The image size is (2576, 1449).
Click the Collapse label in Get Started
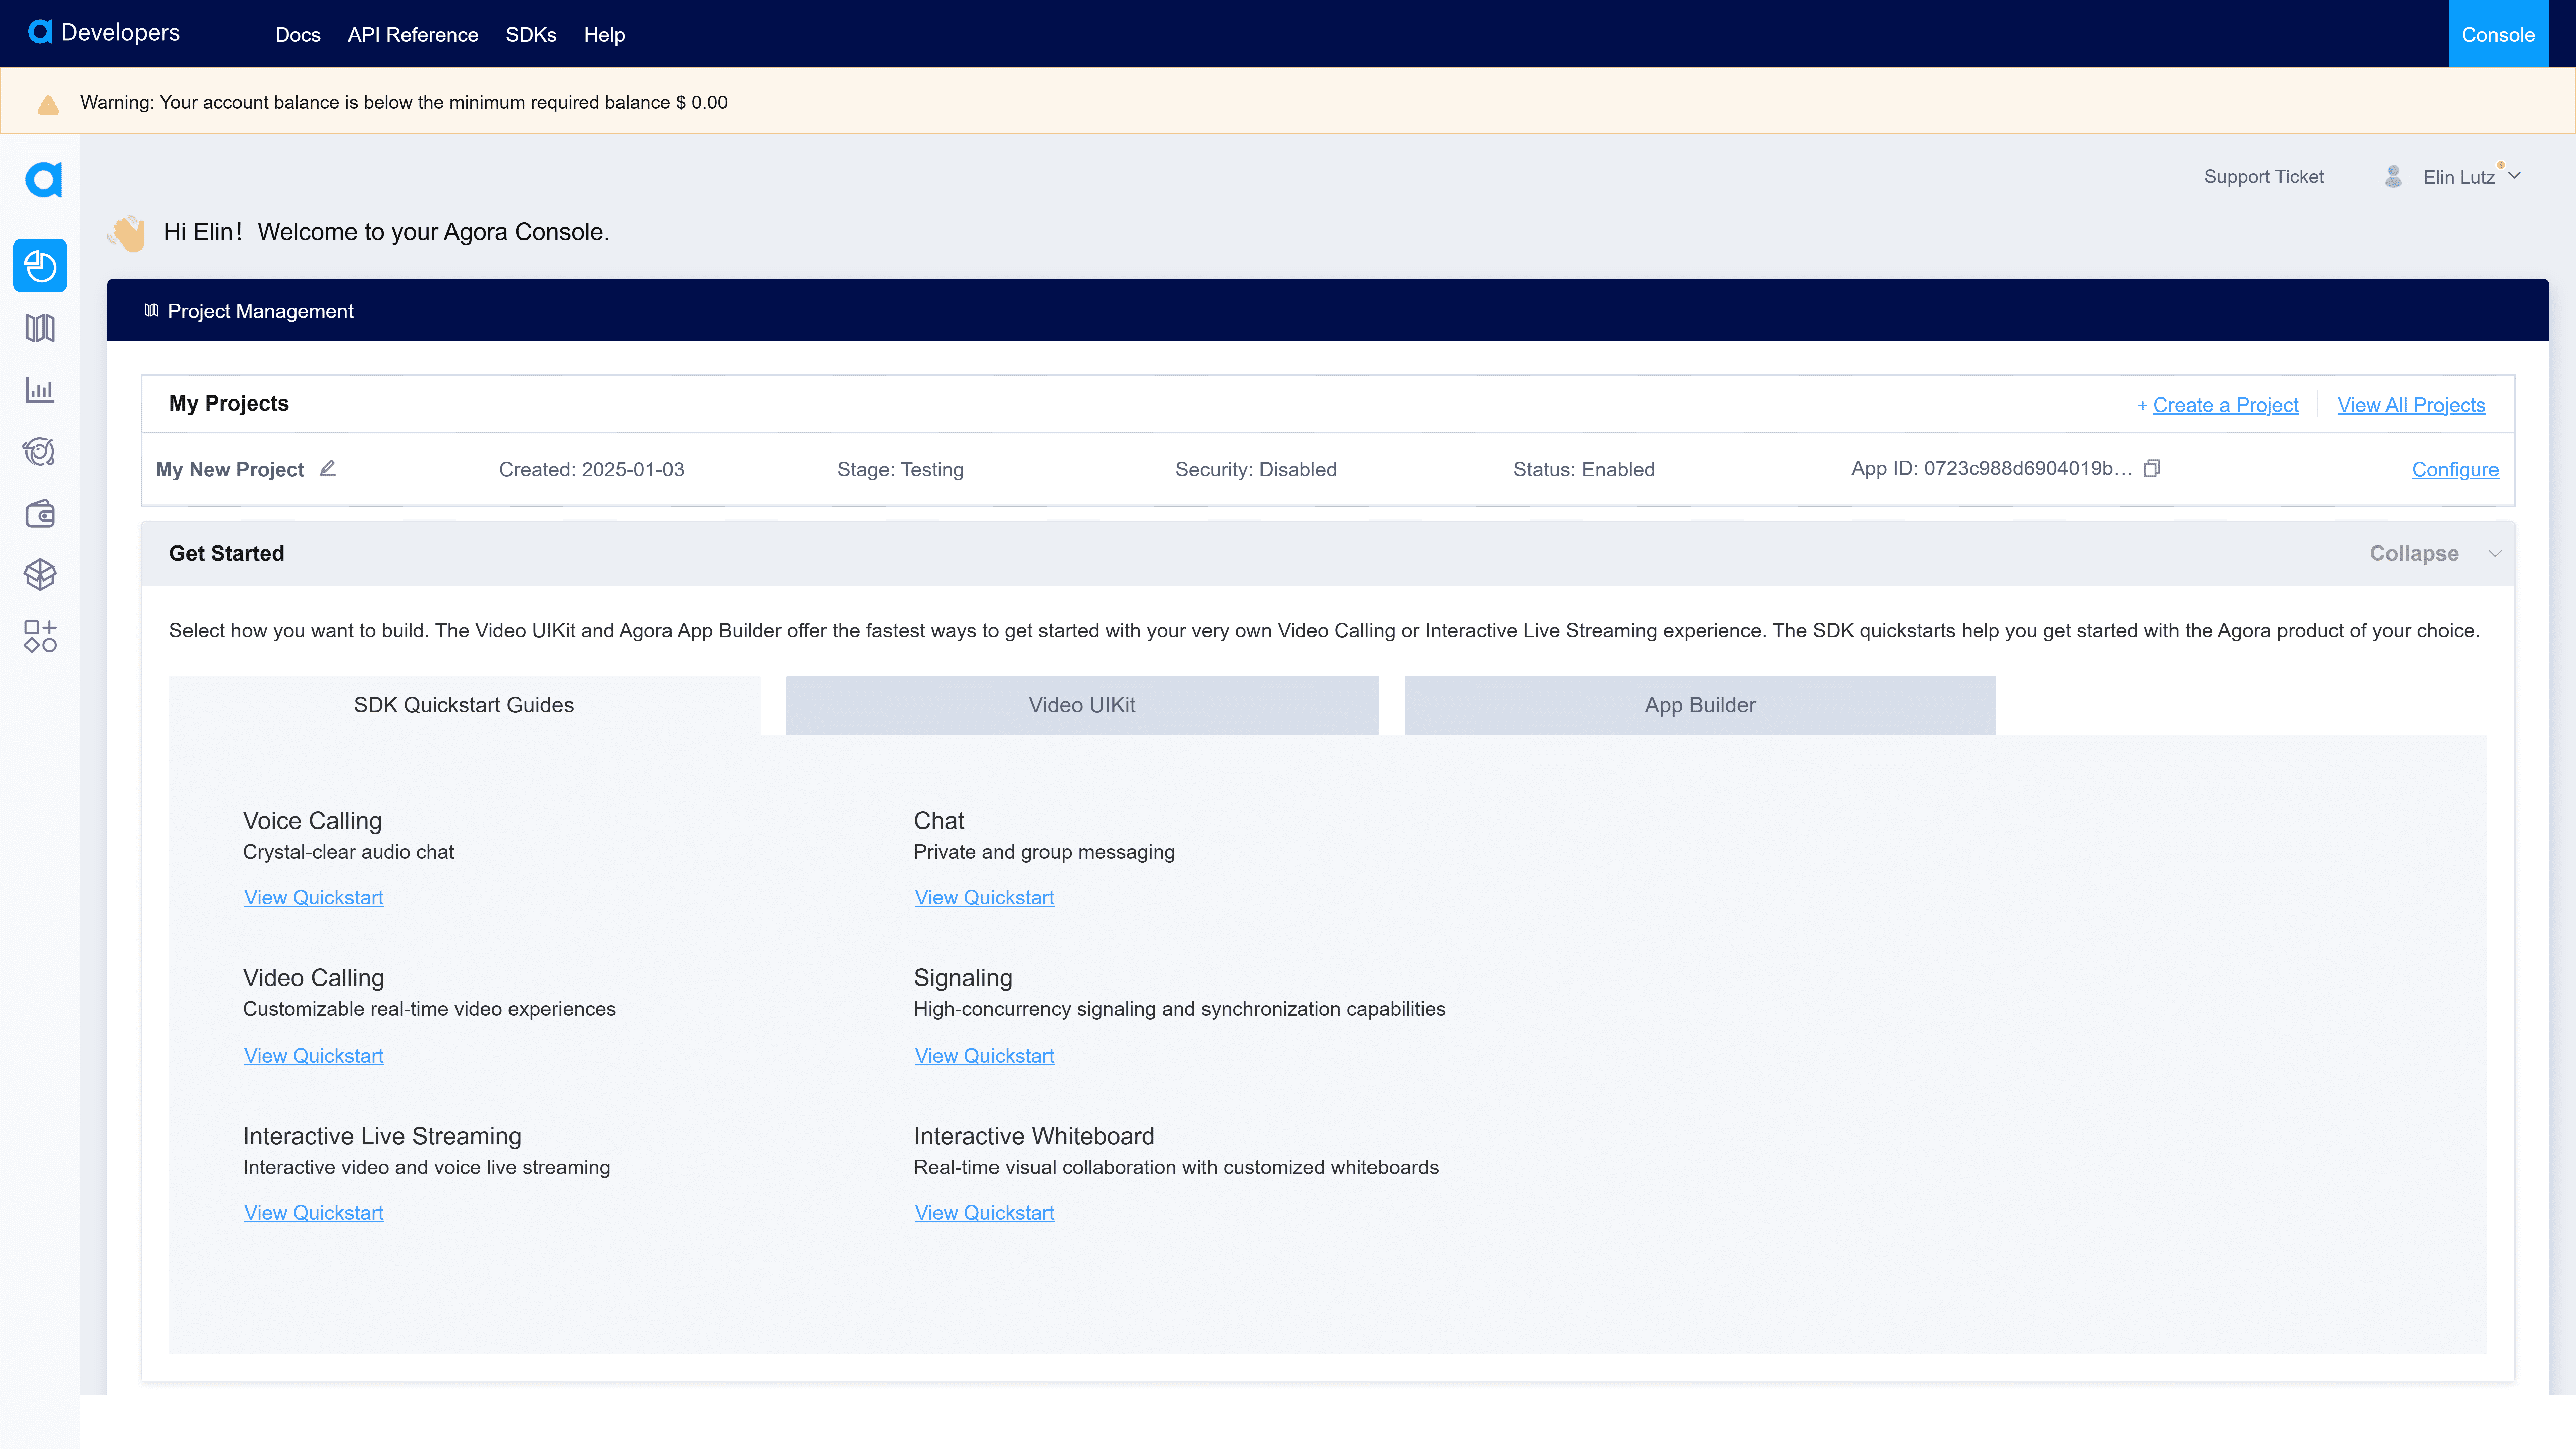(x=2414, y=554)
